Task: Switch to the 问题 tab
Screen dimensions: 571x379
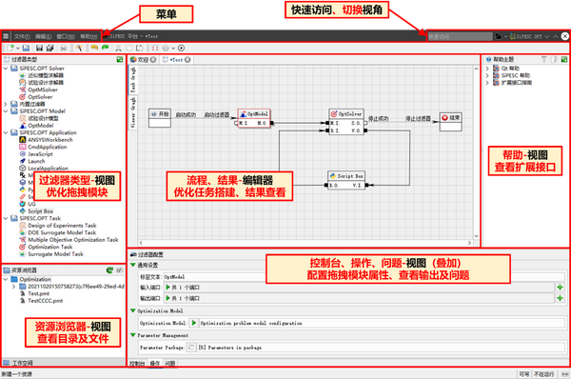Action: pyautogui.click(x=170, y=363)
